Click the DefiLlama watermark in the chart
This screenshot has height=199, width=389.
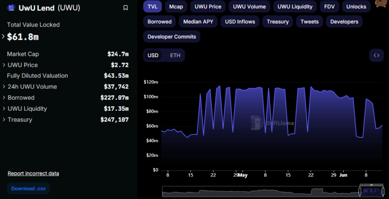tap(273, 123)
